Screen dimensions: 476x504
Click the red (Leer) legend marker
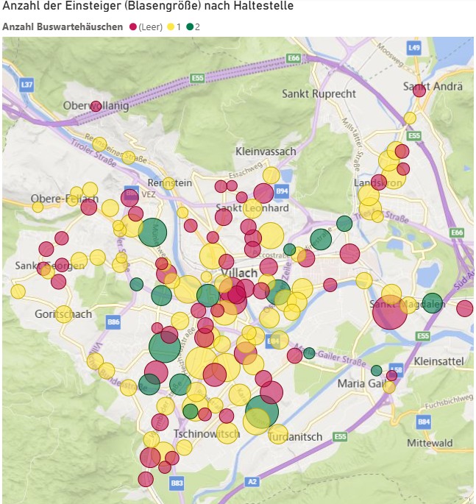tap(133, 27)
